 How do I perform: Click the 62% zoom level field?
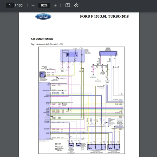44,5
